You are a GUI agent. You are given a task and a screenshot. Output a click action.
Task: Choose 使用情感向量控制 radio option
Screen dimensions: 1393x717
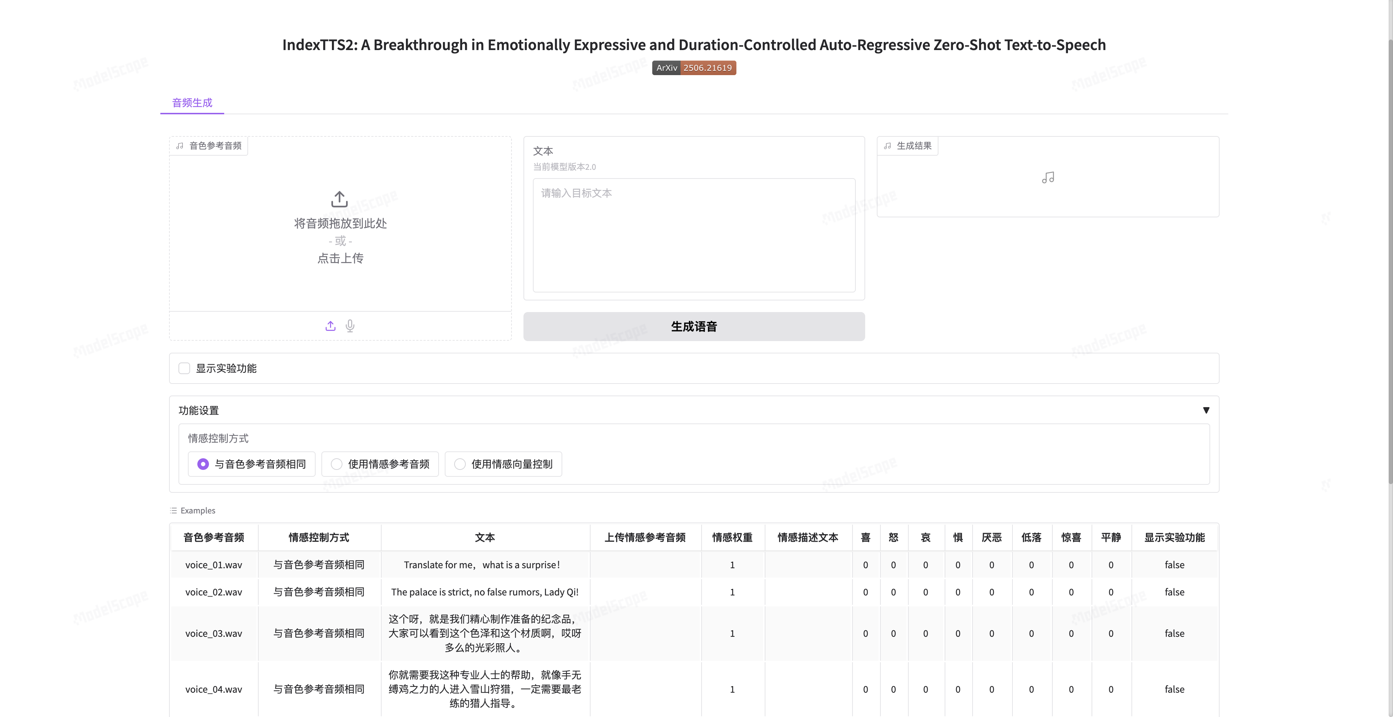(460, 464)
